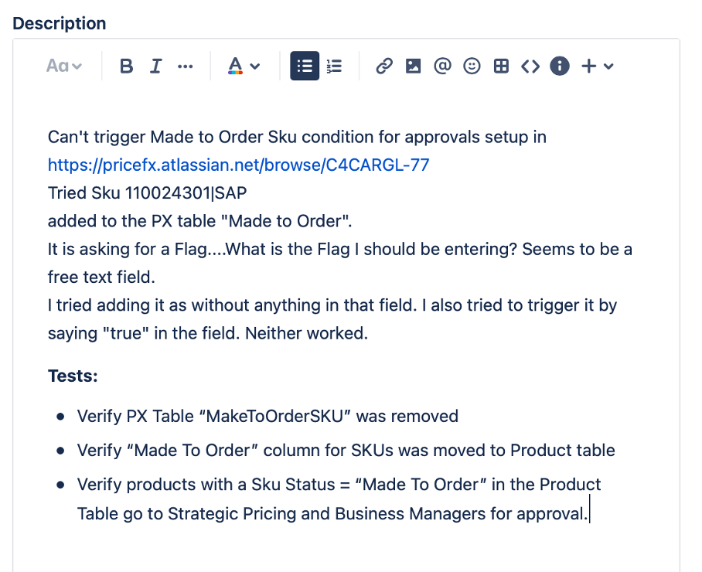The image size is (702, 572).
Task: Insert a hyperlink
Action: (384, 66)
